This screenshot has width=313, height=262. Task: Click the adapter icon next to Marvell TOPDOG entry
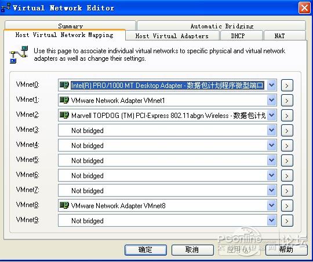point(64,115)
